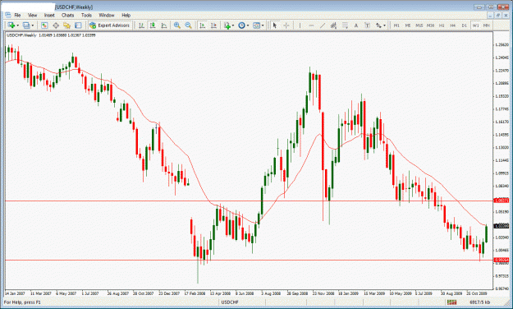Open the Data Window crosshair icon
Screen dimensions: 513x309
pos(56,25)
